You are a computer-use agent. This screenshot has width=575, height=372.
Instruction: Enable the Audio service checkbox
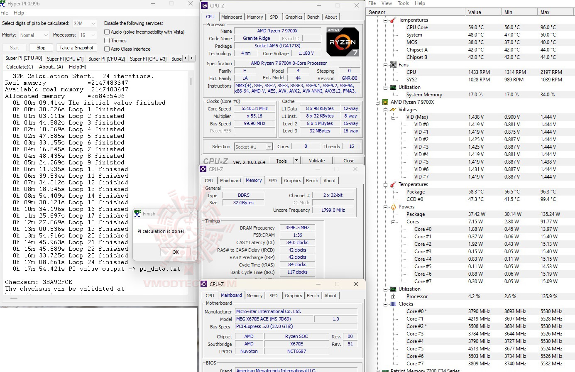tap(107, 32)
